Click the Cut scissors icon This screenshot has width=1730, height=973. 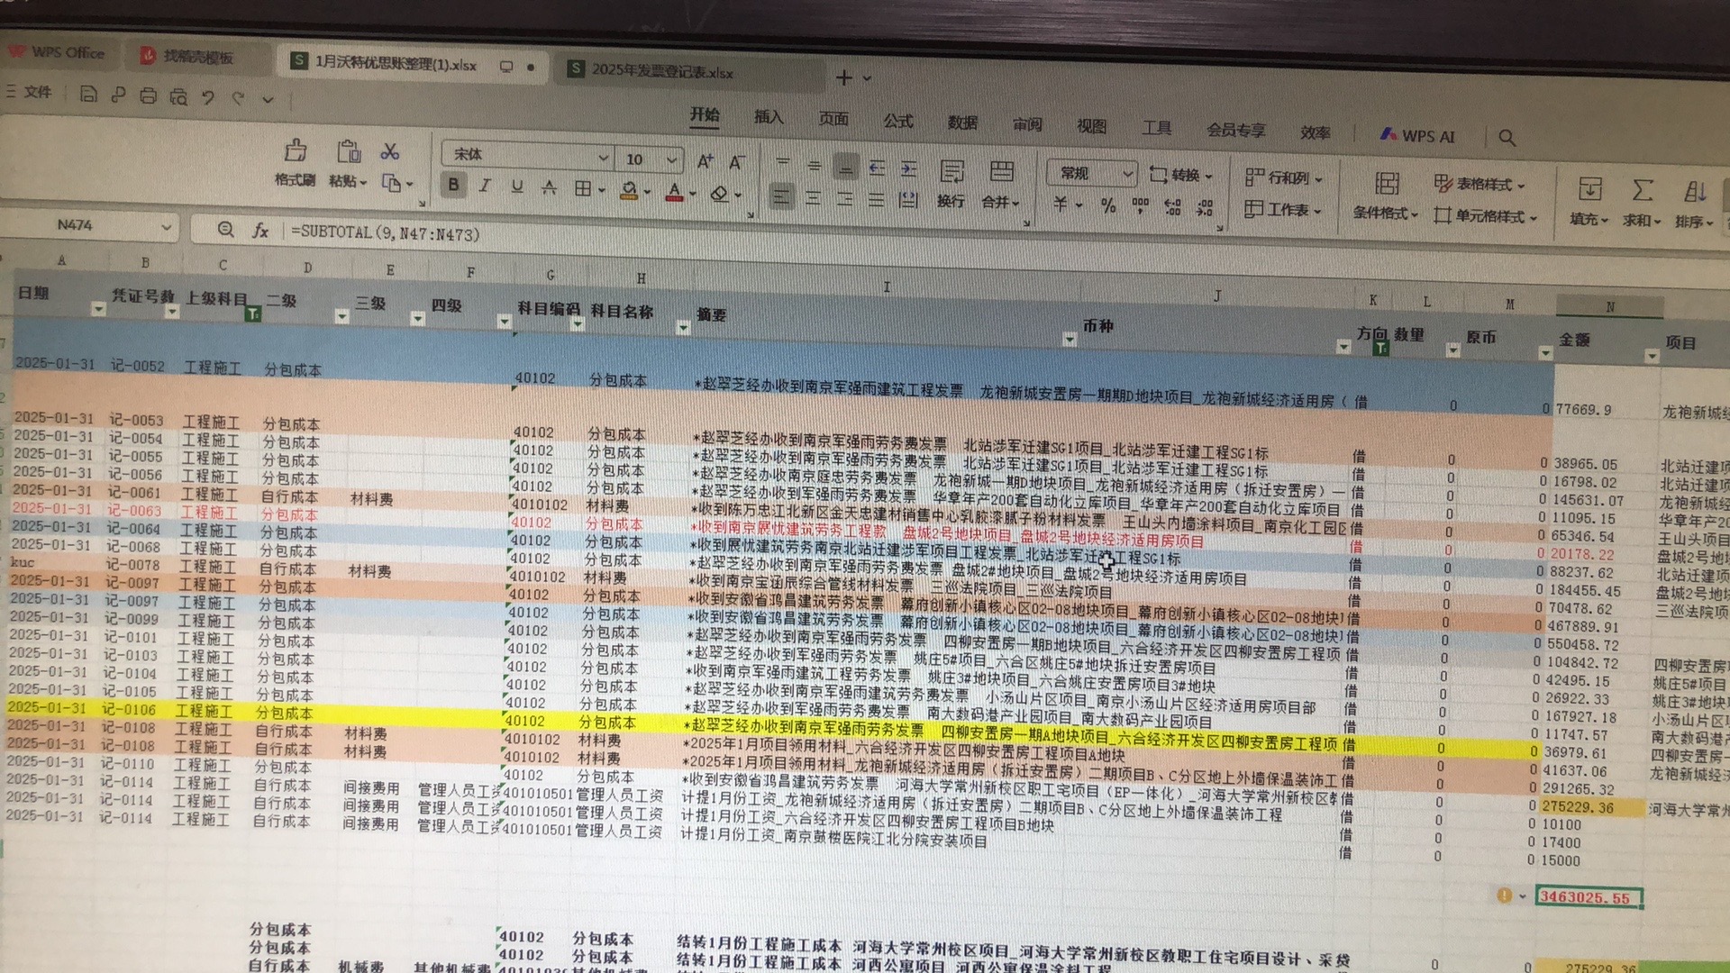pos(390,151)
